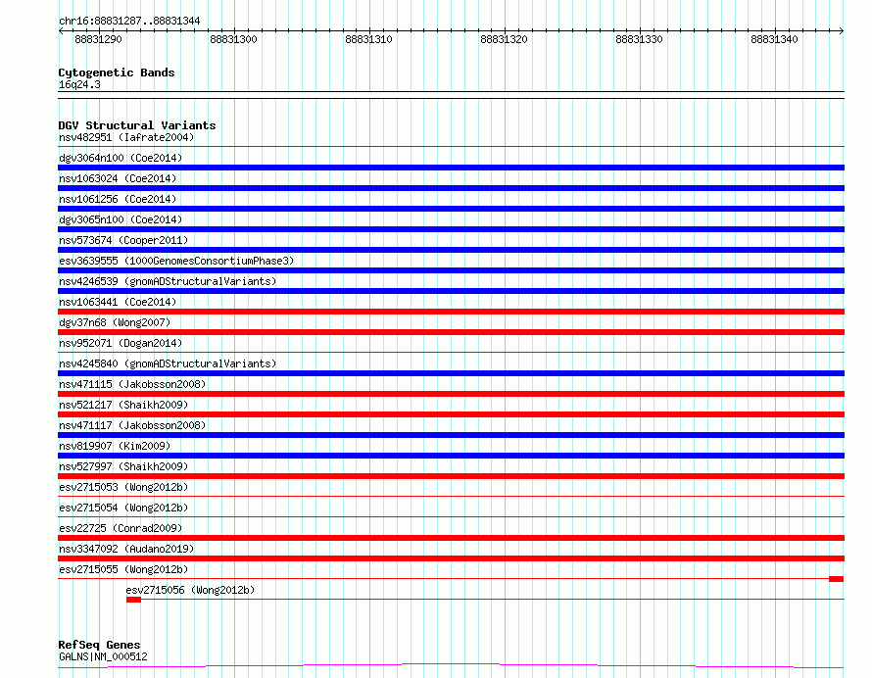Click the dgv37n68 (Wong2007) label
Screen dimensions: 872x678
pyautogui.click(x=115, y=322)
